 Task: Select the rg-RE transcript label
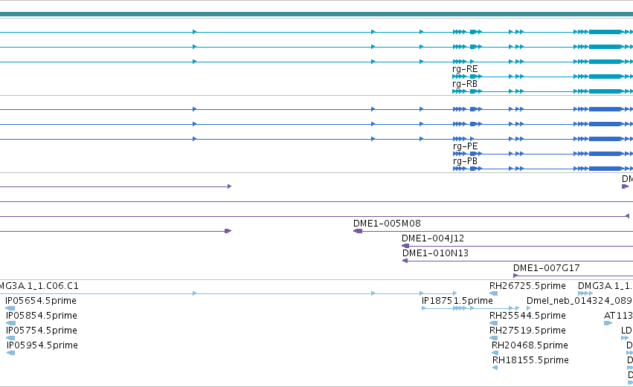pos(465,69)
